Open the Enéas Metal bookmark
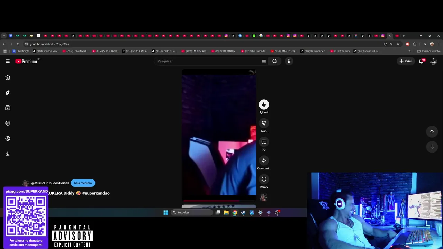The height and width of the screenshot is (249, 443). click(76, 51)
